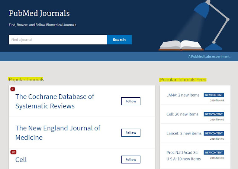Click the 2016 Nov 05 date under Lancet
Screen dimensions: 238x169
[217, 139]
